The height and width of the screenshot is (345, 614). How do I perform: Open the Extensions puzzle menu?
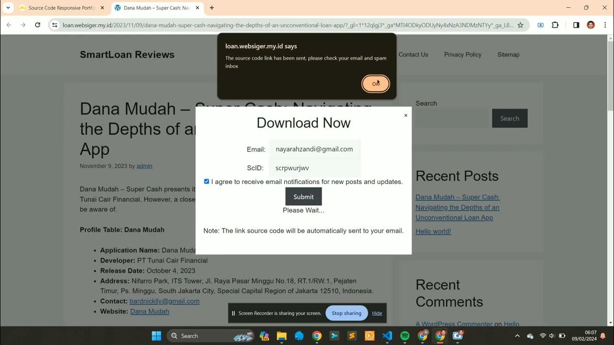click(555, 25)
